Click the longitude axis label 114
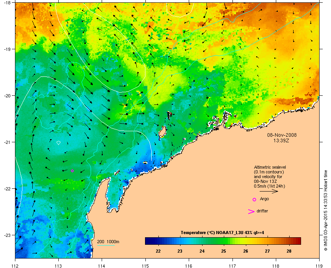 (102, 266)
